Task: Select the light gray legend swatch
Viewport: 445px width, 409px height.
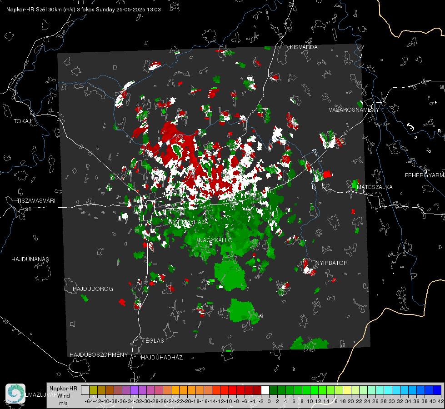Action: [85, 390]
